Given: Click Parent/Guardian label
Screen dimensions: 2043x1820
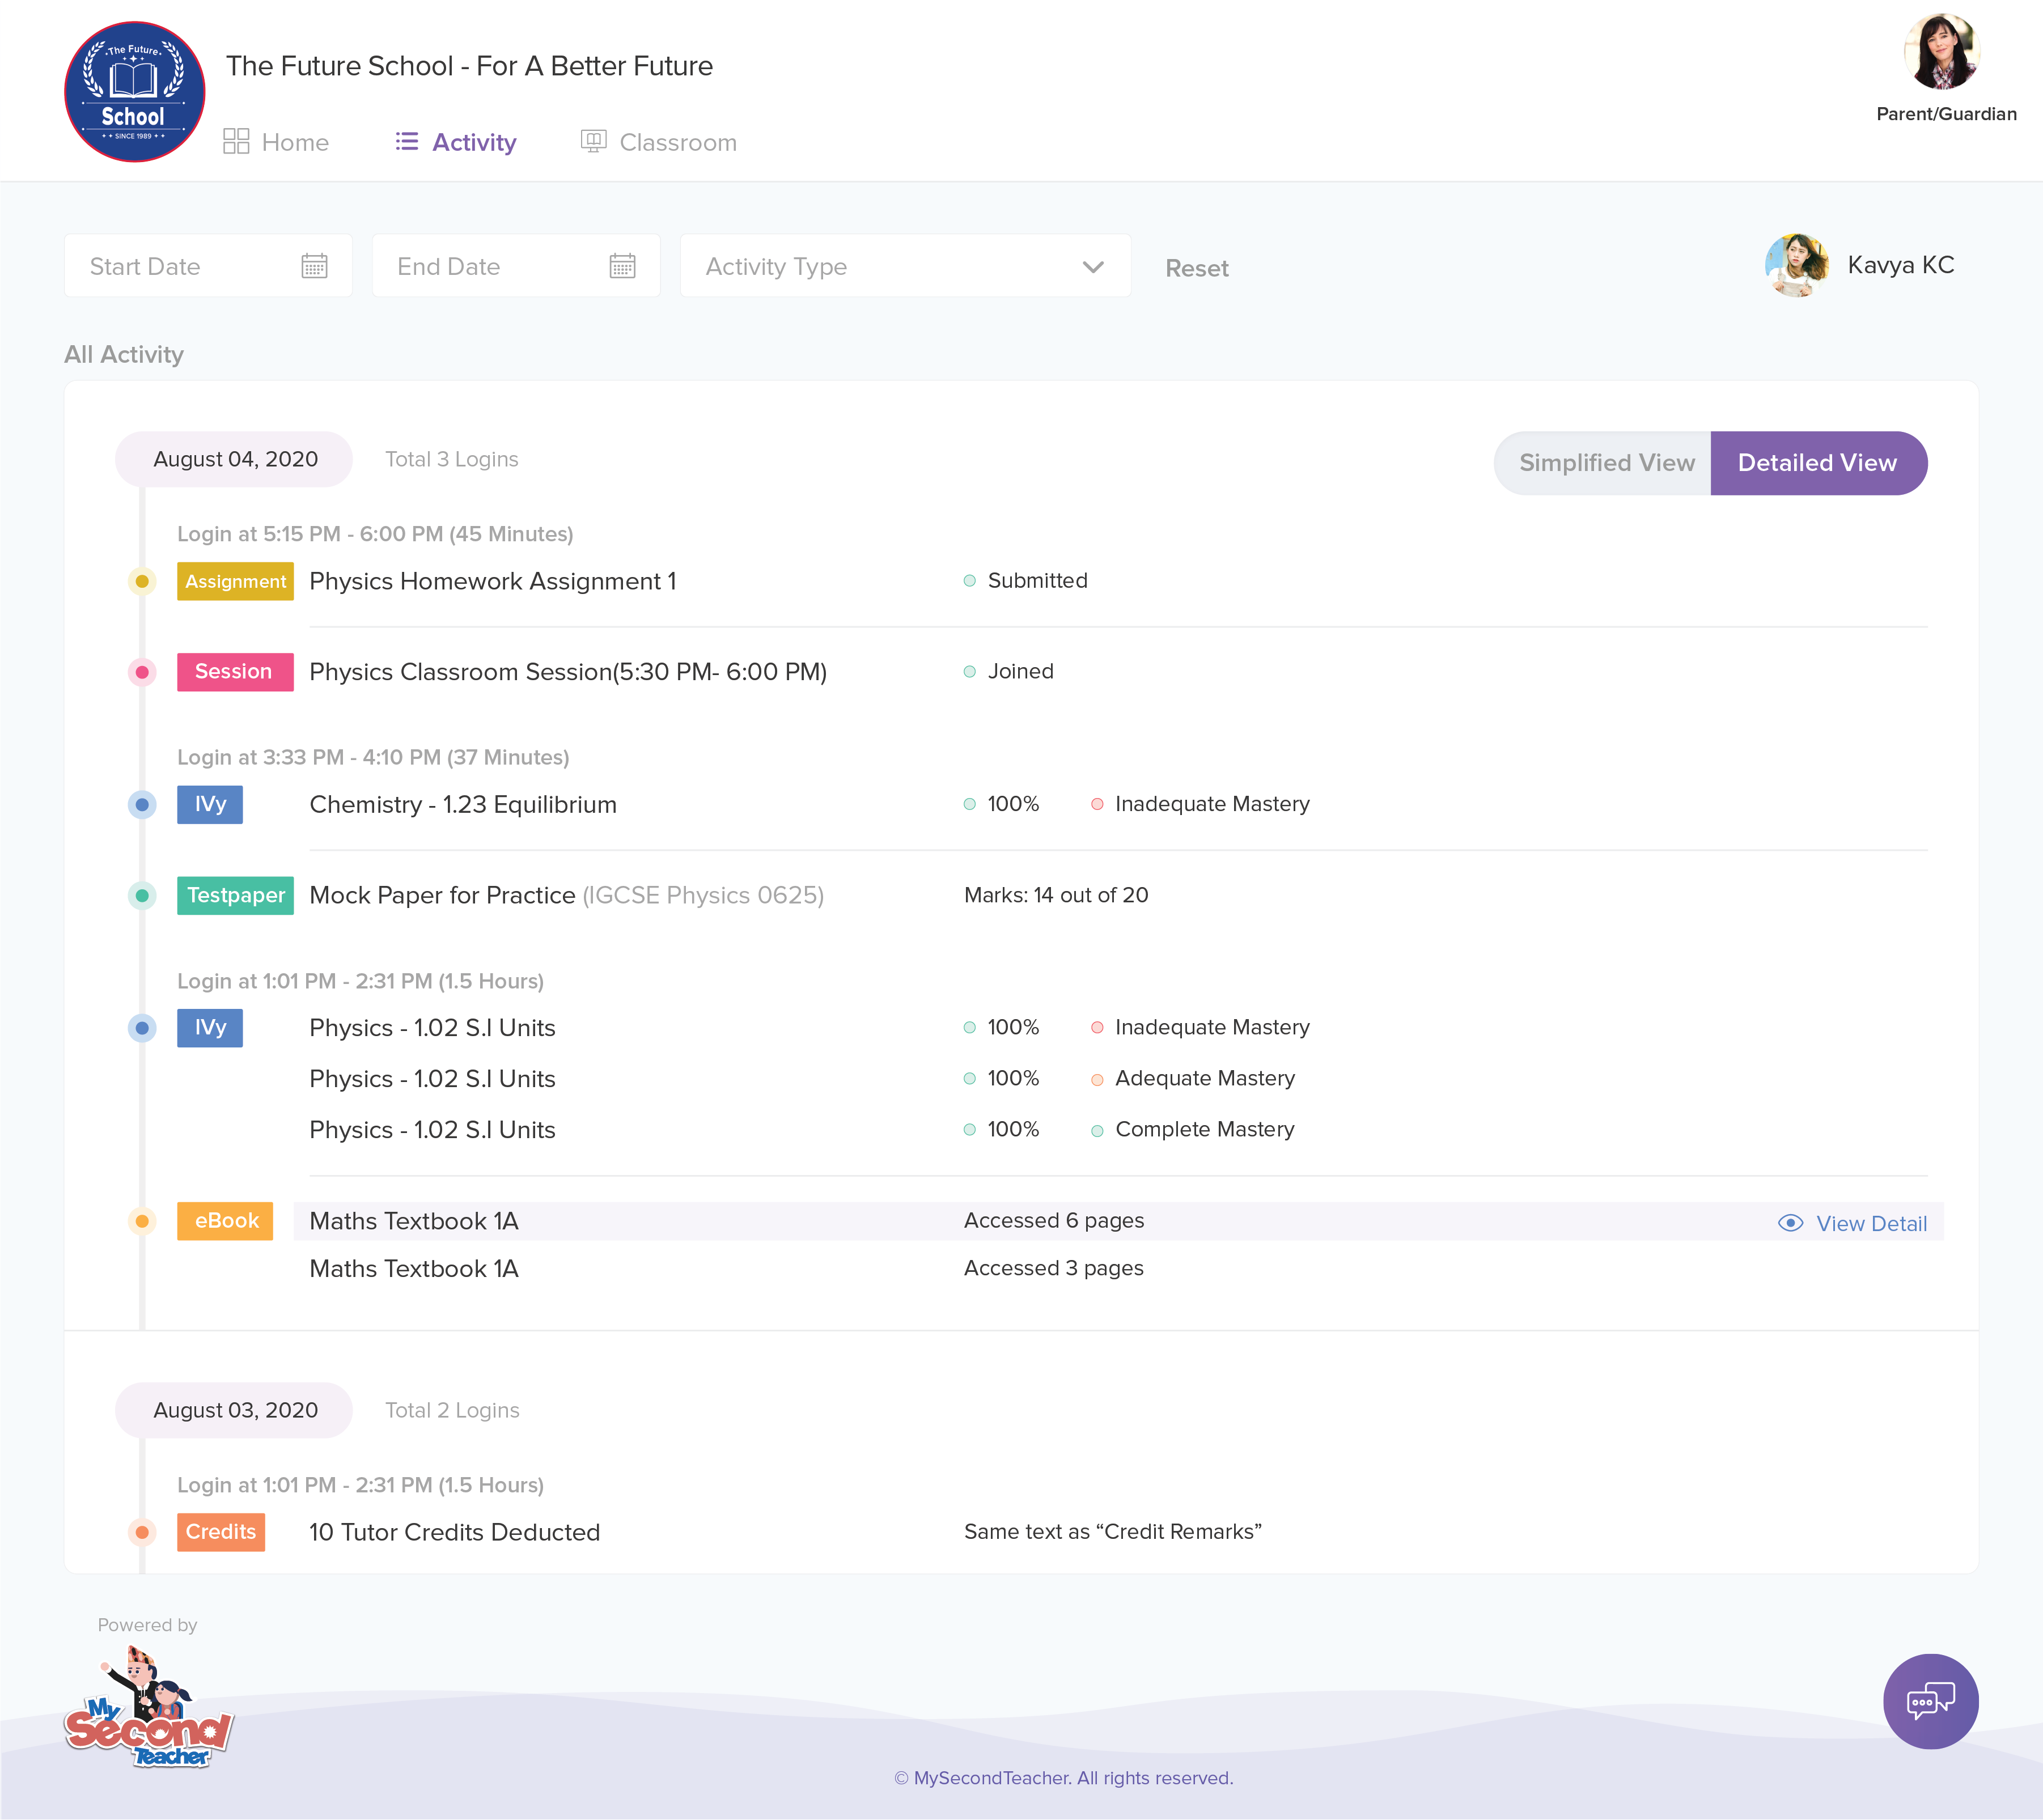Looking at the screenshot, I should [1946, 114].
